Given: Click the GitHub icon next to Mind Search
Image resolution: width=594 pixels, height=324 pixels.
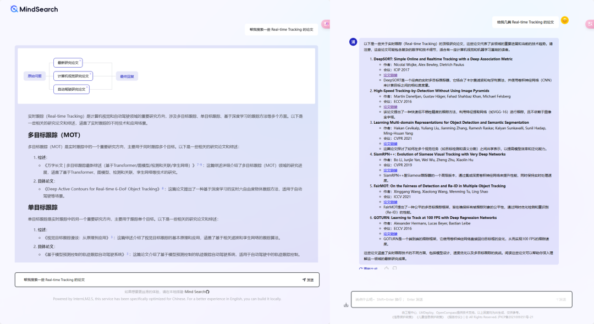Looking at the screenshot, I should click(x=207, y=292).
